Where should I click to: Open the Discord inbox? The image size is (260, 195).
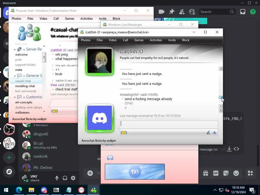pos(242,12)
